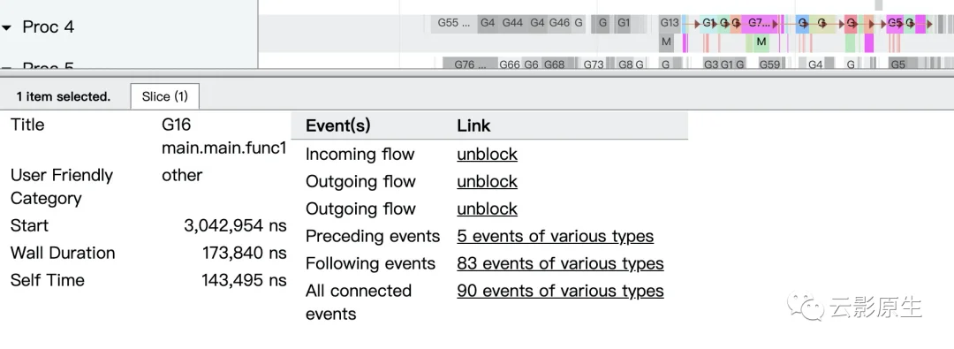
Task: Select the Proc 4 track label
Action: pyautogui.click(x=48, y=27)
